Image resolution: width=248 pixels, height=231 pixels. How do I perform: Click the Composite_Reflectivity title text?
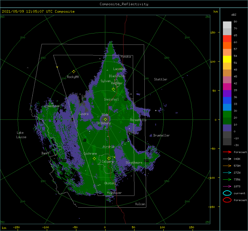pyautogui.click(x=124, y=4)
